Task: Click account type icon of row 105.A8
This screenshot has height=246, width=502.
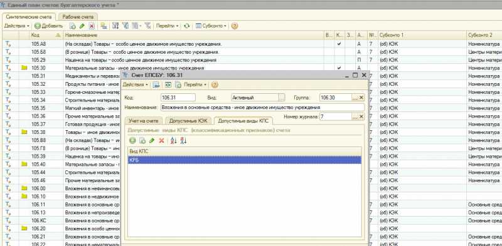Action: pos(8,44)
